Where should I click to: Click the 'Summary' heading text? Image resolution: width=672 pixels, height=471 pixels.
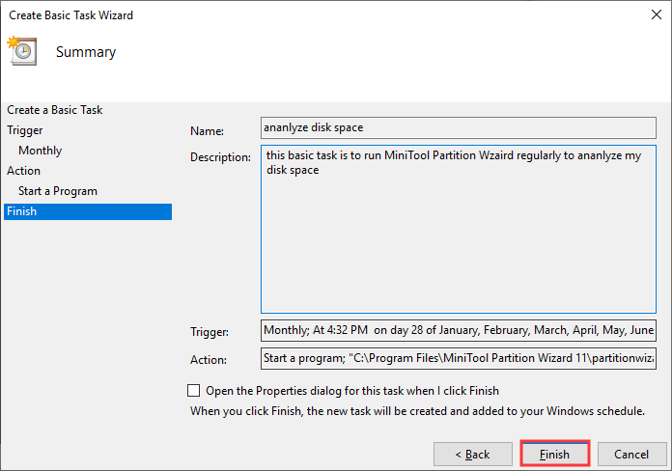point(86,52)
